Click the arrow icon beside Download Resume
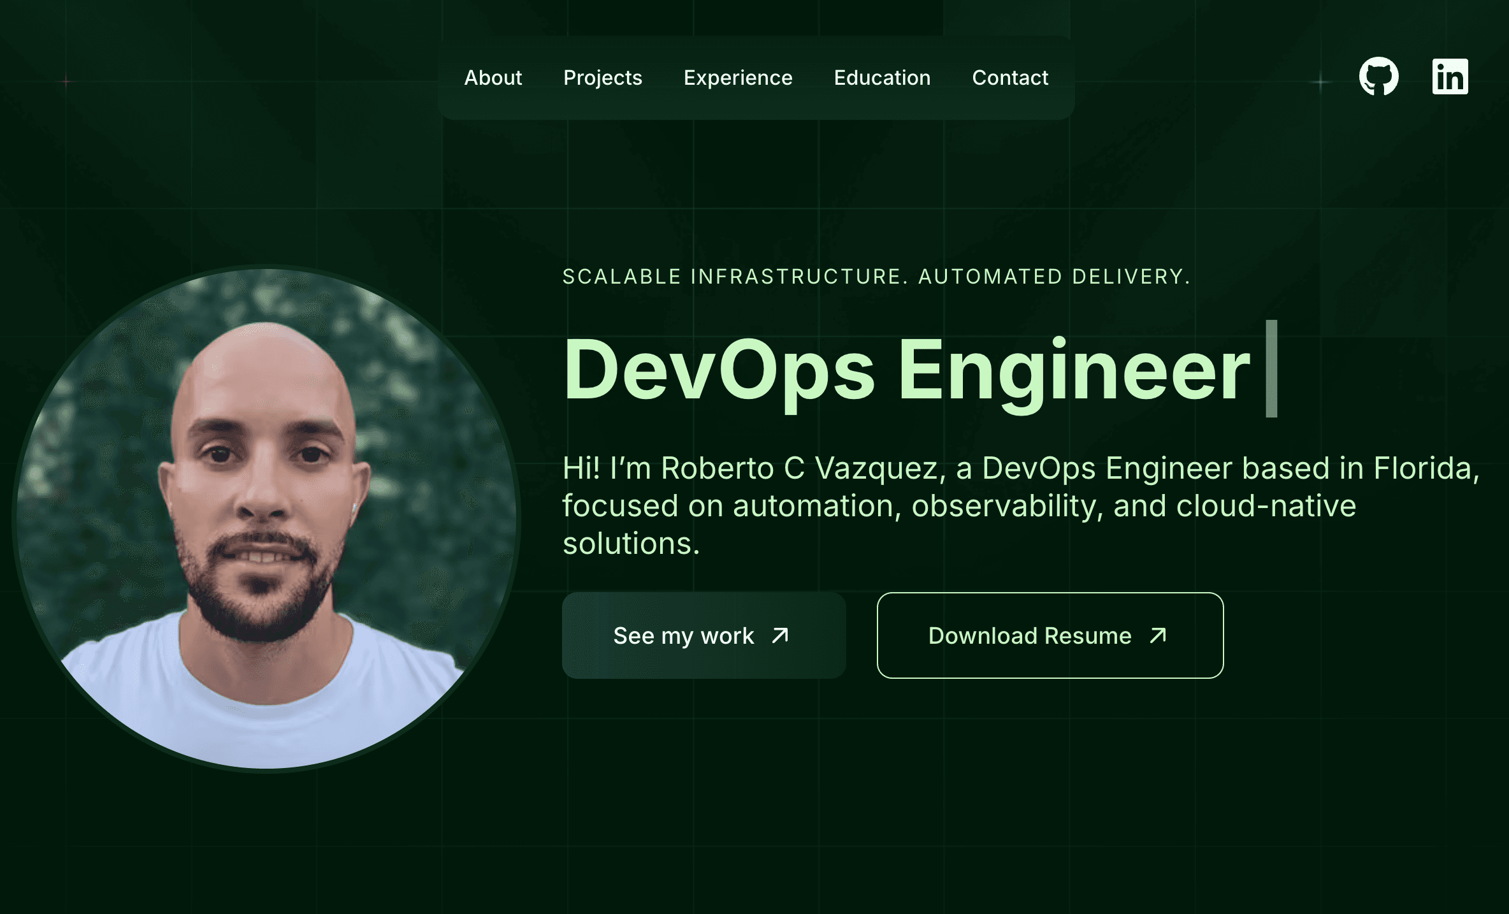The image size is (1509, 914). point(1158,635)
